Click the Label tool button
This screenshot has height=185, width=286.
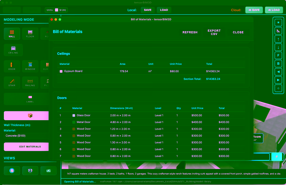click(x=30, y=99)
